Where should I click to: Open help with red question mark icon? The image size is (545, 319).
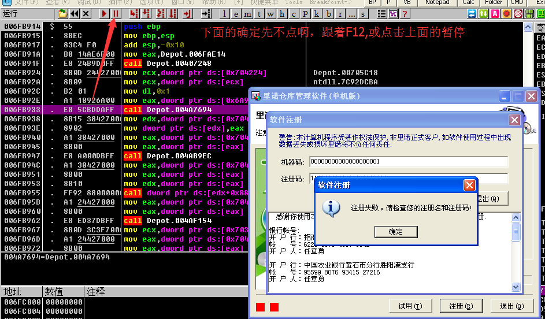tap(405, 14)
